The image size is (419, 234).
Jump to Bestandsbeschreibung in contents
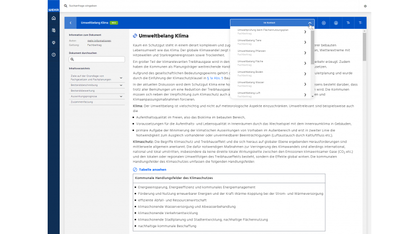(84, 85)
